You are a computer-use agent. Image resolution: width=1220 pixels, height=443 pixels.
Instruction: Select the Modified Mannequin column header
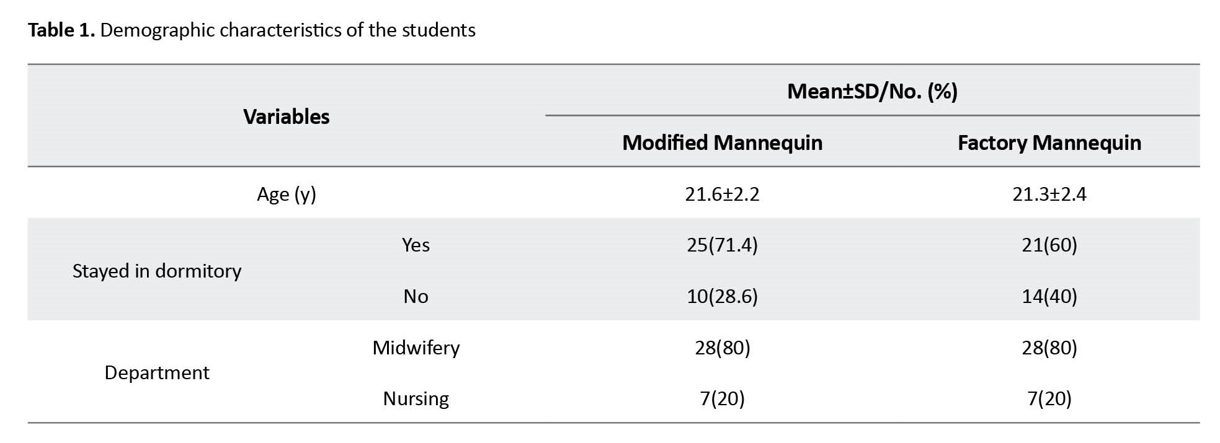(x=722, y=143)
